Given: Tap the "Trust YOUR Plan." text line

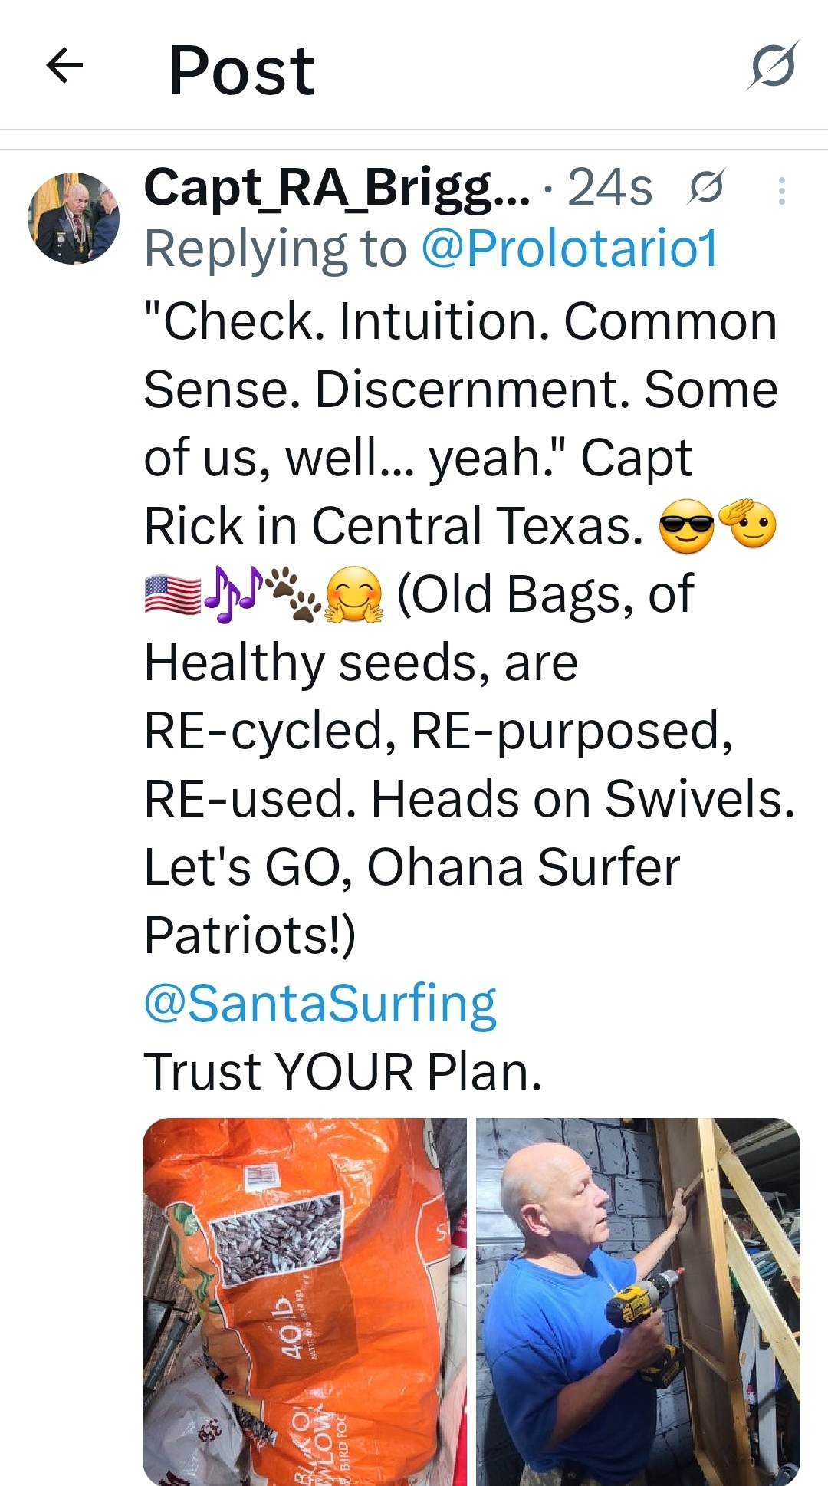Looking at the screenshot, I should click(343, 1071).
